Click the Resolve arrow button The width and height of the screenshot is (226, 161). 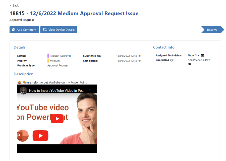tap(212, 29)
